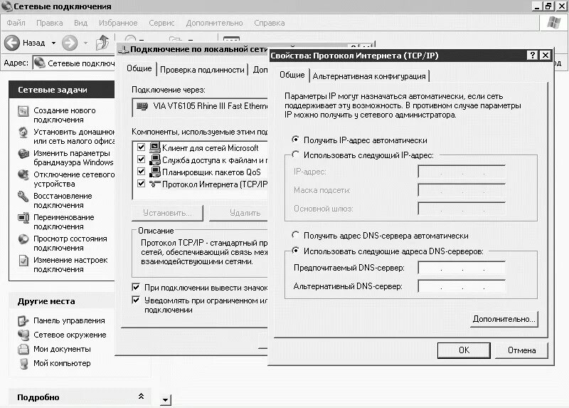The image size is (569, 408).
Task: Click the home or small office network icon
Action: tap(23, 132)
